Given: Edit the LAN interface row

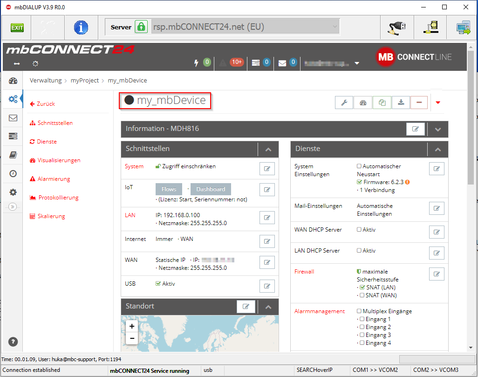Looking at the screenshot, I should [x=267, y=218].
